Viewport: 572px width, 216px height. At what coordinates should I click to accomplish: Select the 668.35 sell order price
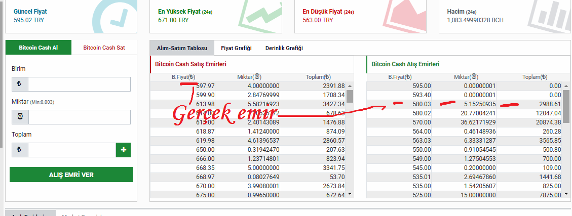(205, 167)
